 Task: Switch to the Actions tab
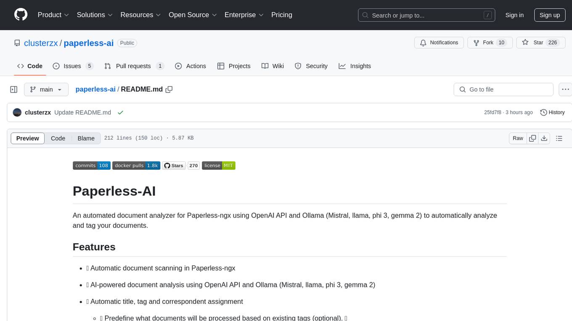coord(191,66)
